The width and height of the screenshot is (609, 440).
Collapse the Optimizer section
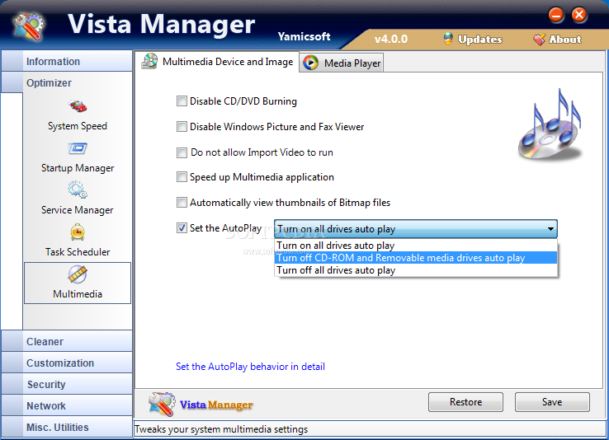pos(67,82)
